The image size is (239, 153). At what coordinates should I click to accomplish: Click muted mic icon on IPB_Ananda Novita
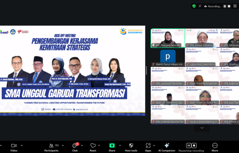tap(153, 122)
